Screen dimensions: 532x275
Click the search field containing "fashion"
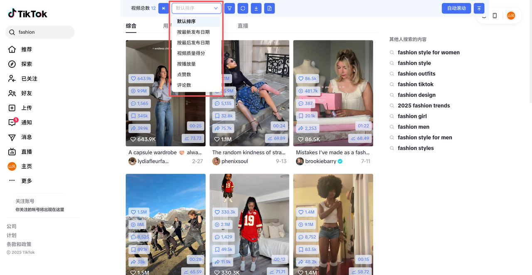pos(44,32)
